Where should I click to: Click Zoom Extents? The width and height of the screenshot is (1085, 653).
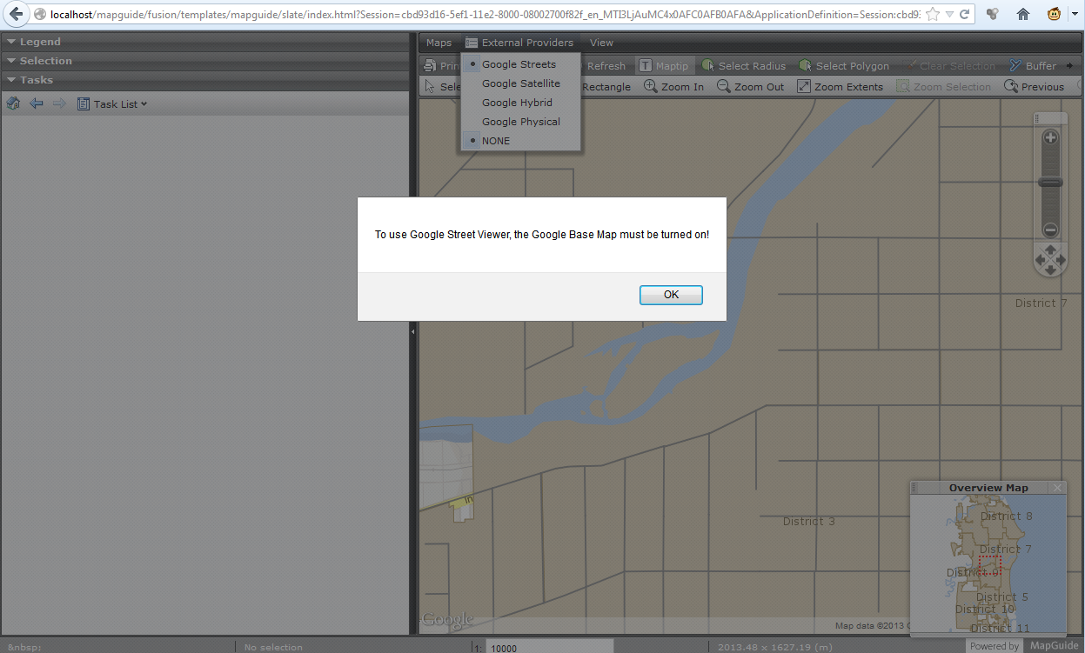[x=841, y=87]
